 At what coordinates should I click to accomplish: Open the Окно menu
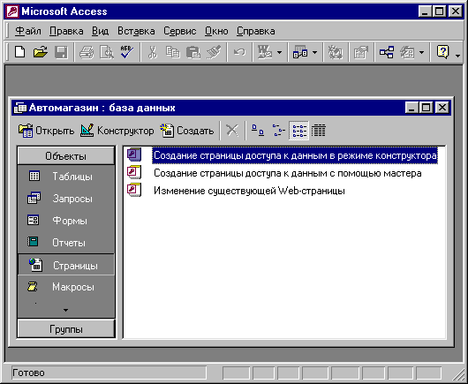click(x=216, y=31)
